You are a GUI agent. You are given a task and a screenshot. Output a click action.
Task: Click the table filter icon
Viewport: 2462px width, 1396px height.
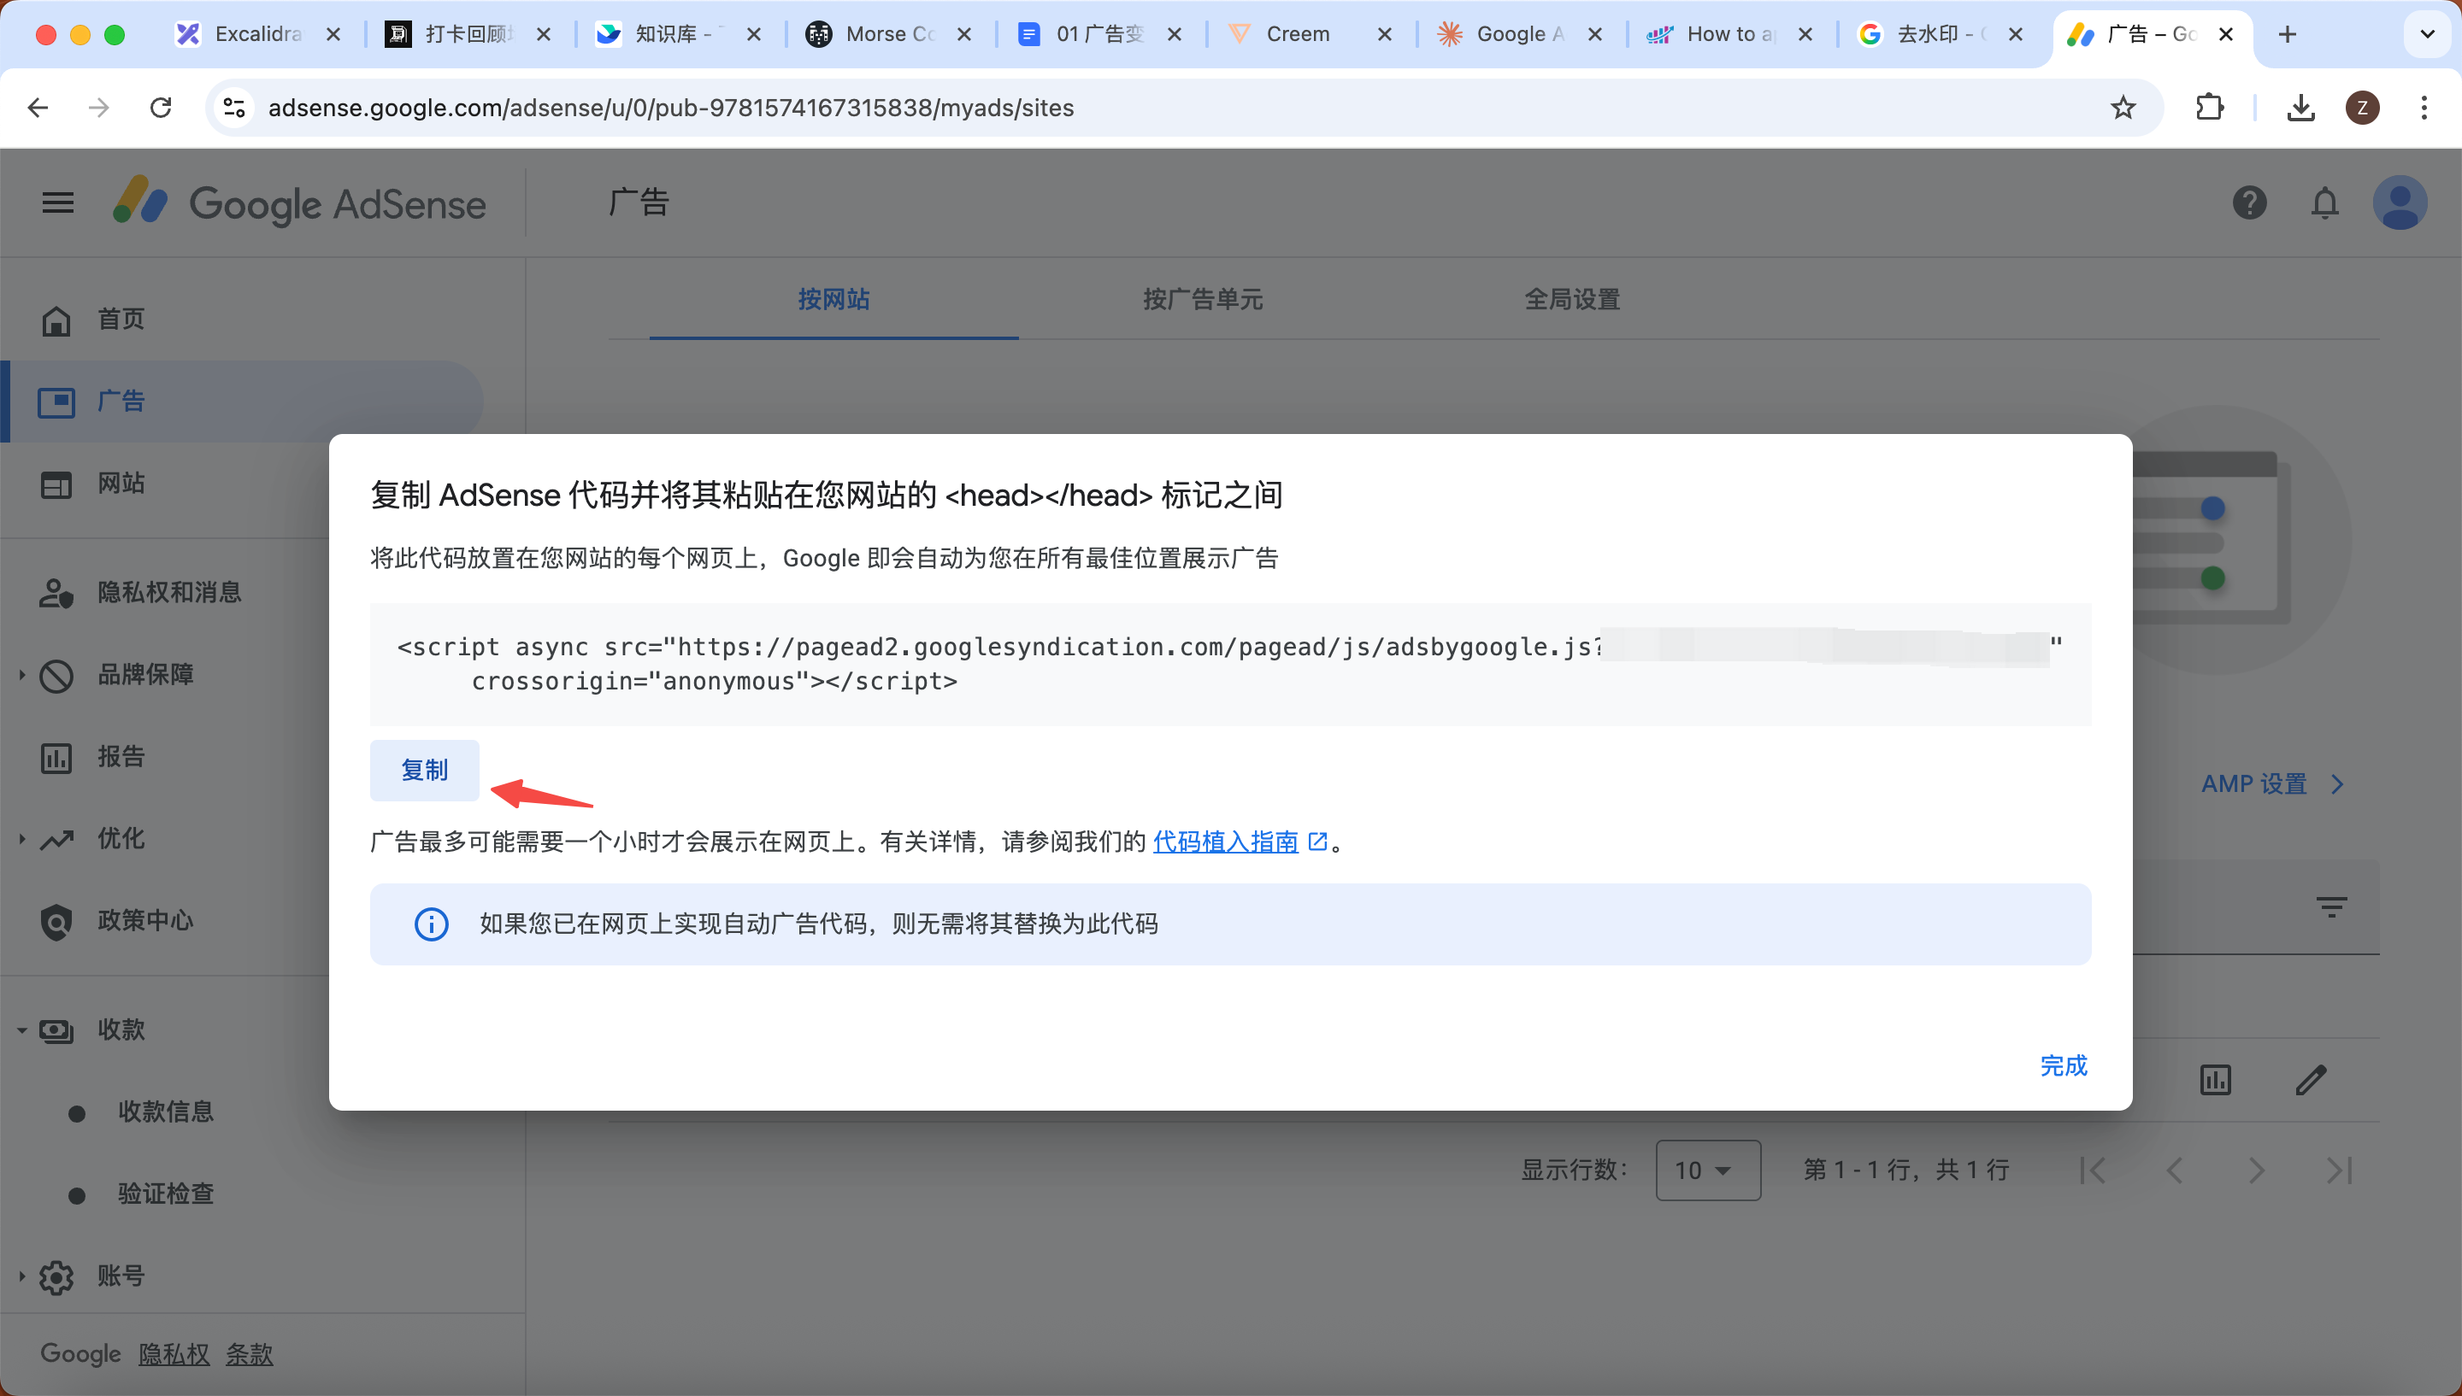tap(2331, 906)
